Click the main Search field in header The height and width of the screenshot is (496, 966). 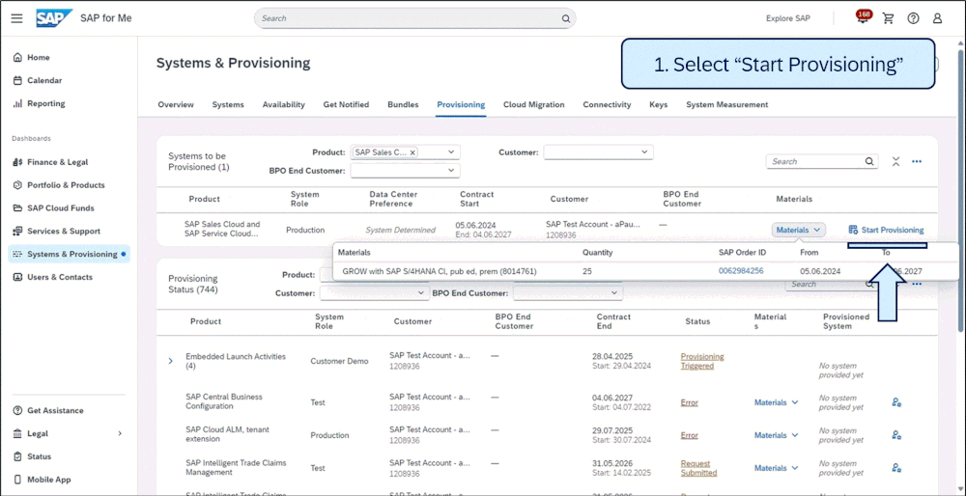coord(414,18)
